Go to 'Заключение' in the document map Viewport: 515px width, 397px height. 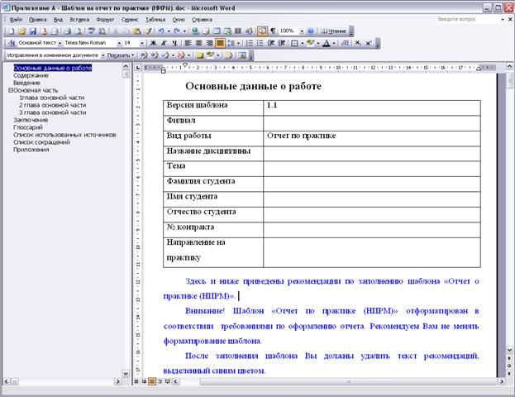point(31,120)
